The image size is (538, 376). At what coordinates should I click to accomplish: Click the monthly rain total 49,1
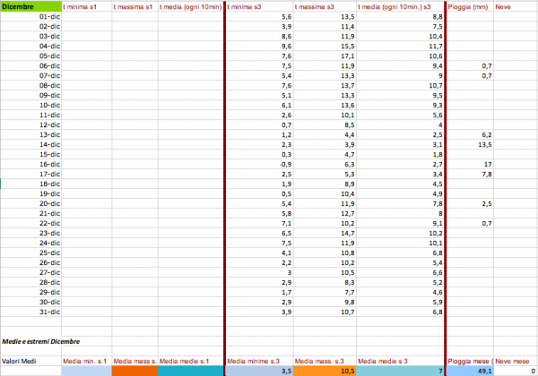470,371
